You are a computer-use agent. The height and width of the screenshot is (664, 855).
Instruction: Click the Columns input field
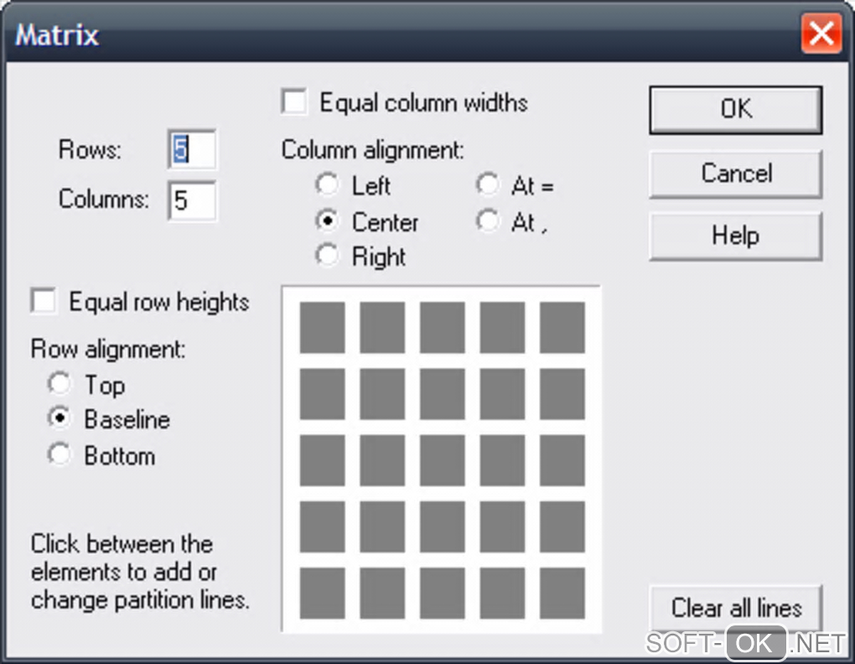tap(192, 200)
